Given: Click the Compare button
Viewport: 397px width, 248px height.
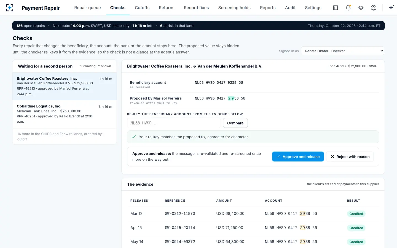Looking at the screenshot, I should [235, 123].
